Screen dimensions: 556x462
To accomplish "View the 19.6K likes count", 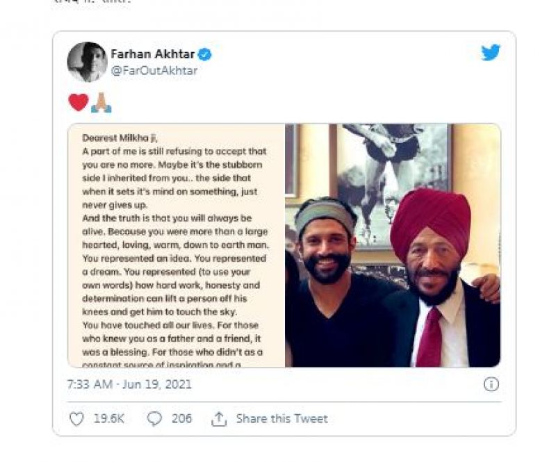I will [x=108, y=419].
